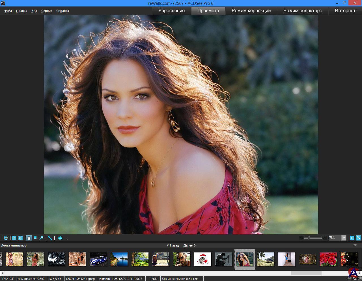Screen dimensions: 362x281
Task: Open the external editor palette icon
Action: (60, 238)
